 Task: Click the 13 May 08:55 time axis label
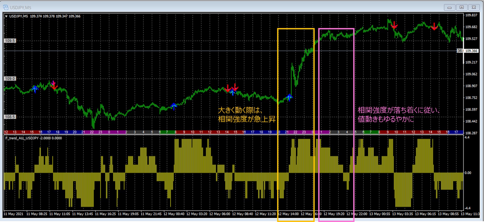(449, 214)
